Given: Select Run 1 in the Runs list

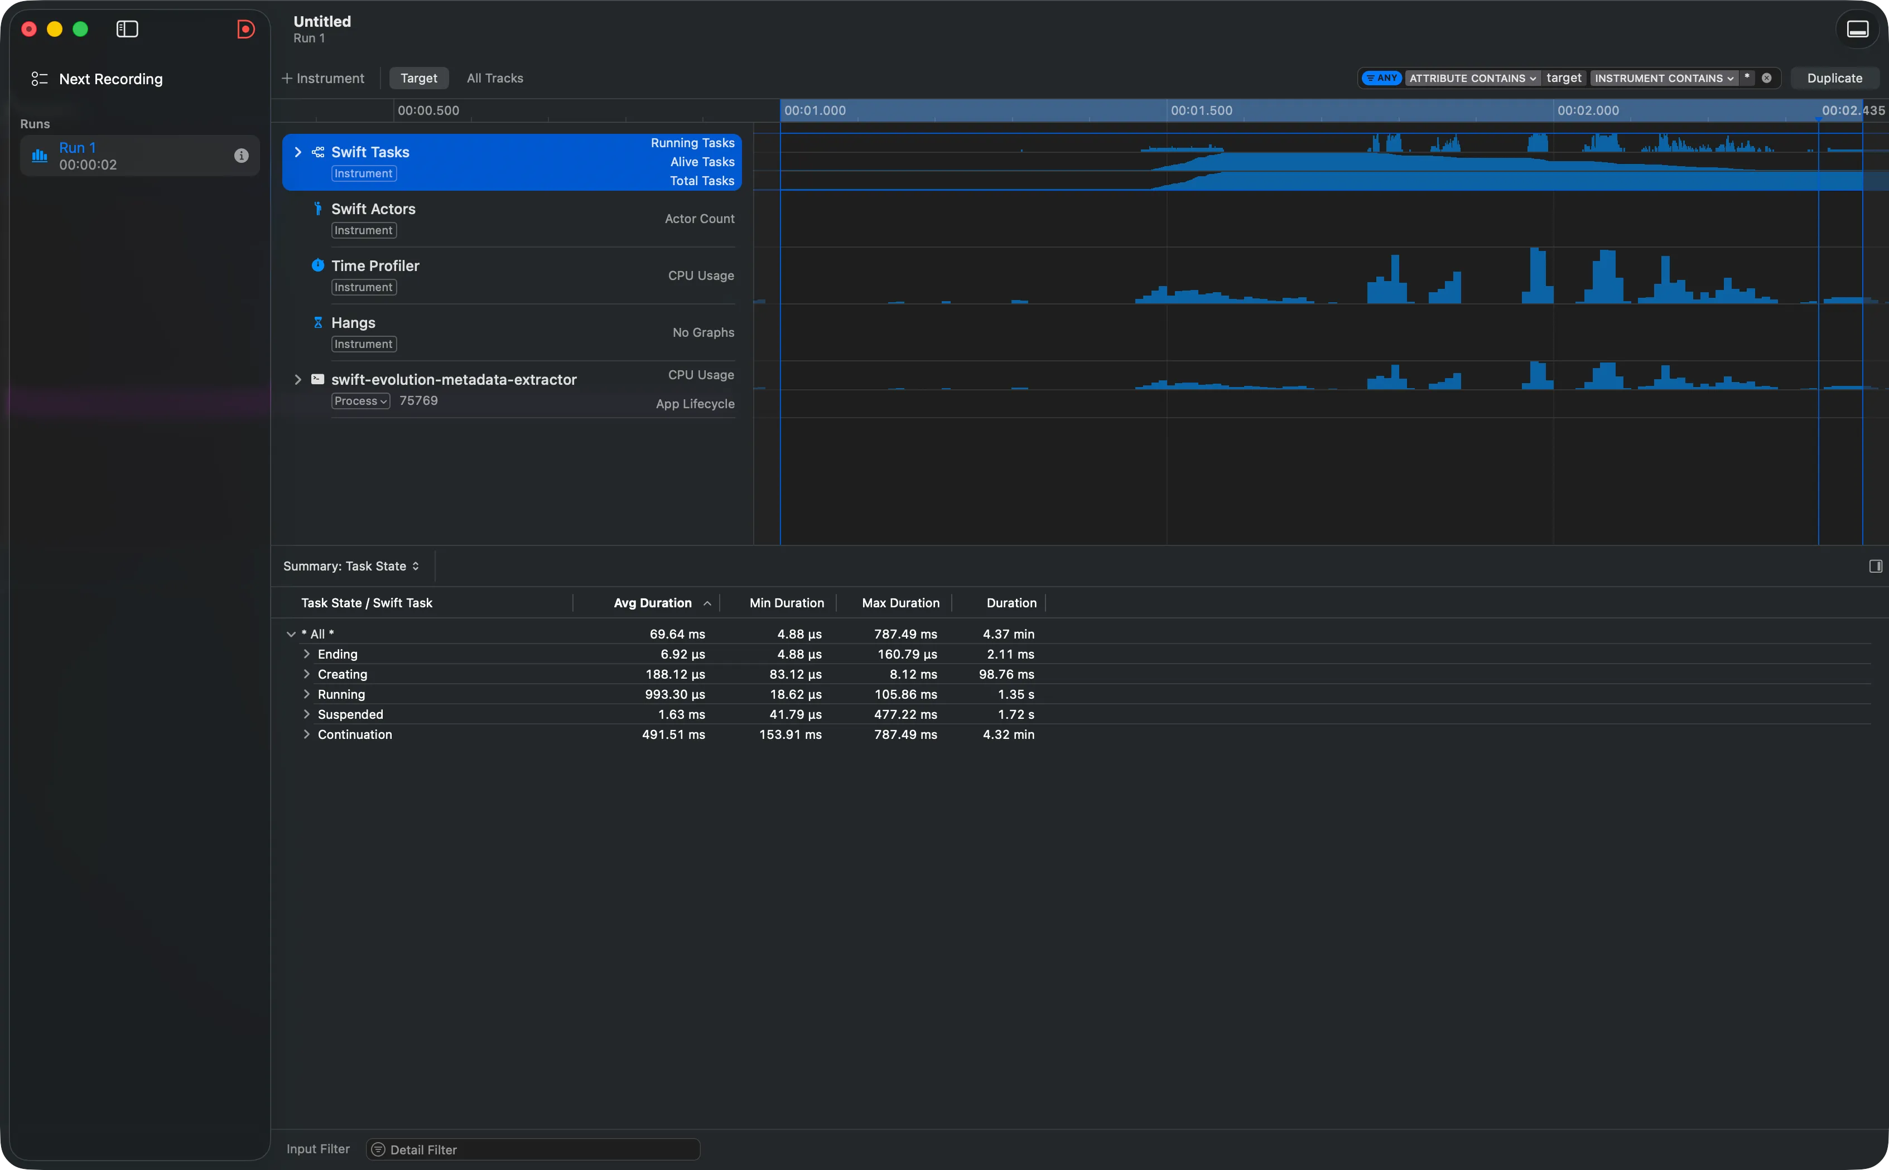Looking at the screenshot, I should coord(139,156).
